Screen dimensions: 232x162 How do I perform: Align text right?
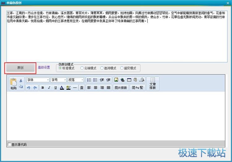(x=102, y=88)
